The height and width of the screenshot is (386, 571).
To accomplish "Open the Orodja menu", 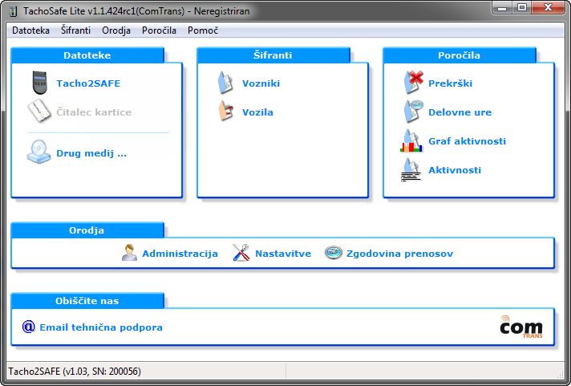I will tap(116, 30).
